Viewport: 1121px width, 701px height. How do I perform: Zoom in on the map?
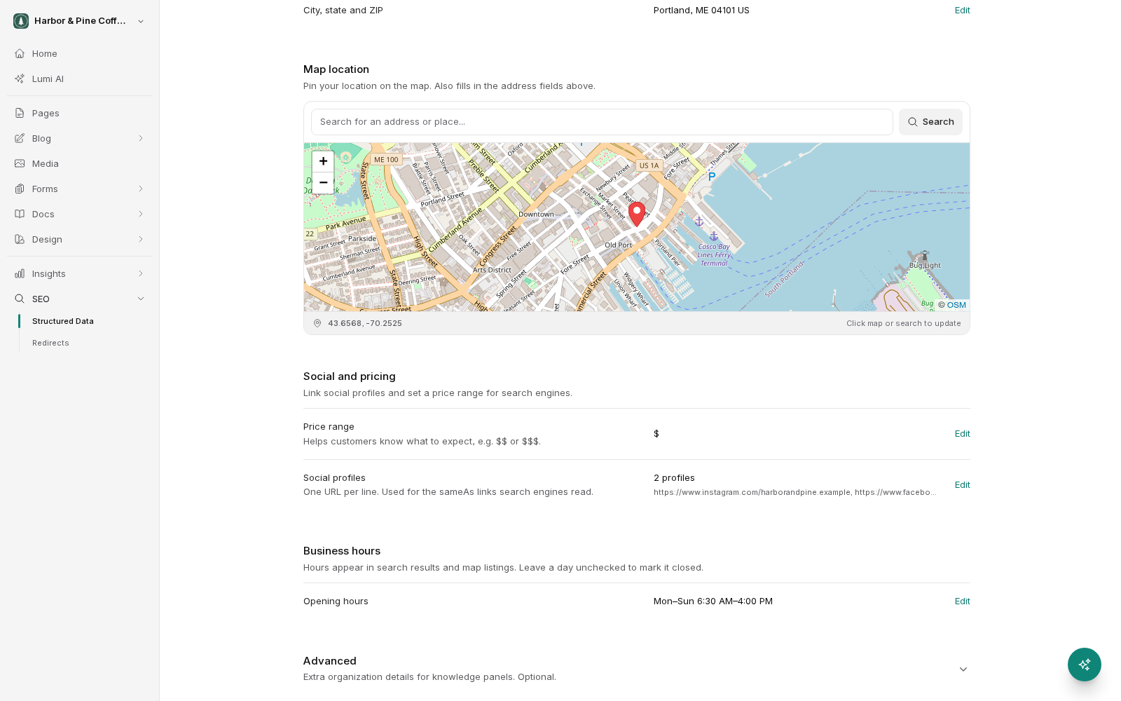[323, 161]
